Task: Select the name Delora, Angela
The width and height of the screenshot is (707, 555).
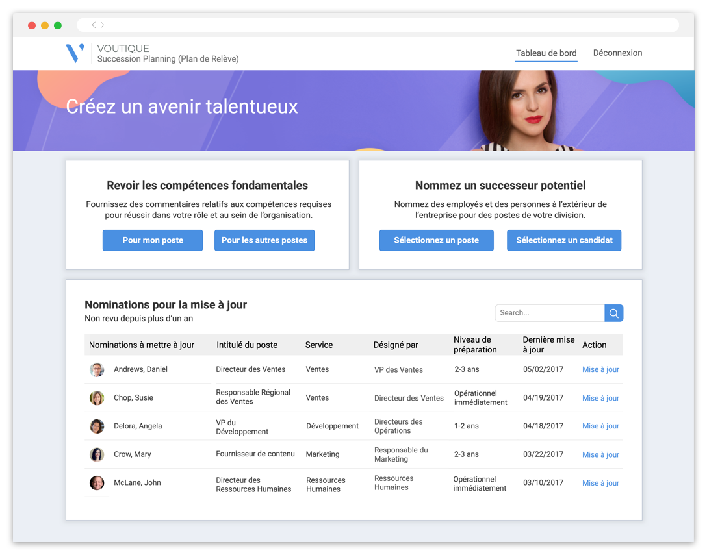Action: (x=138, y=426)
